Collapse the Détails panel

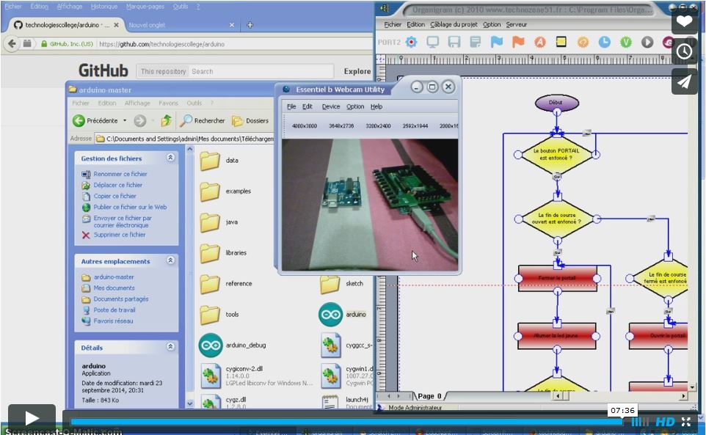(170, 347)
